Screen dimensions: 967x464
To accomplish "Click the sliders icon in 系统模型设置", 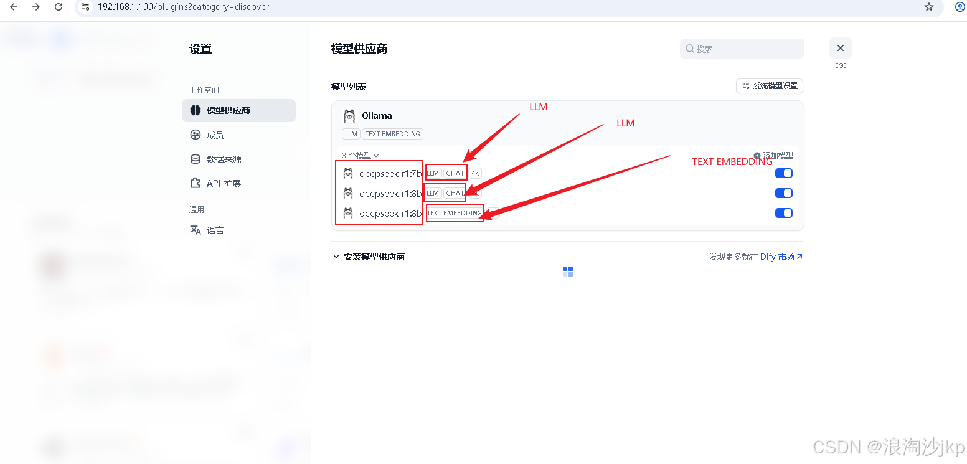I will pos(746,86).
